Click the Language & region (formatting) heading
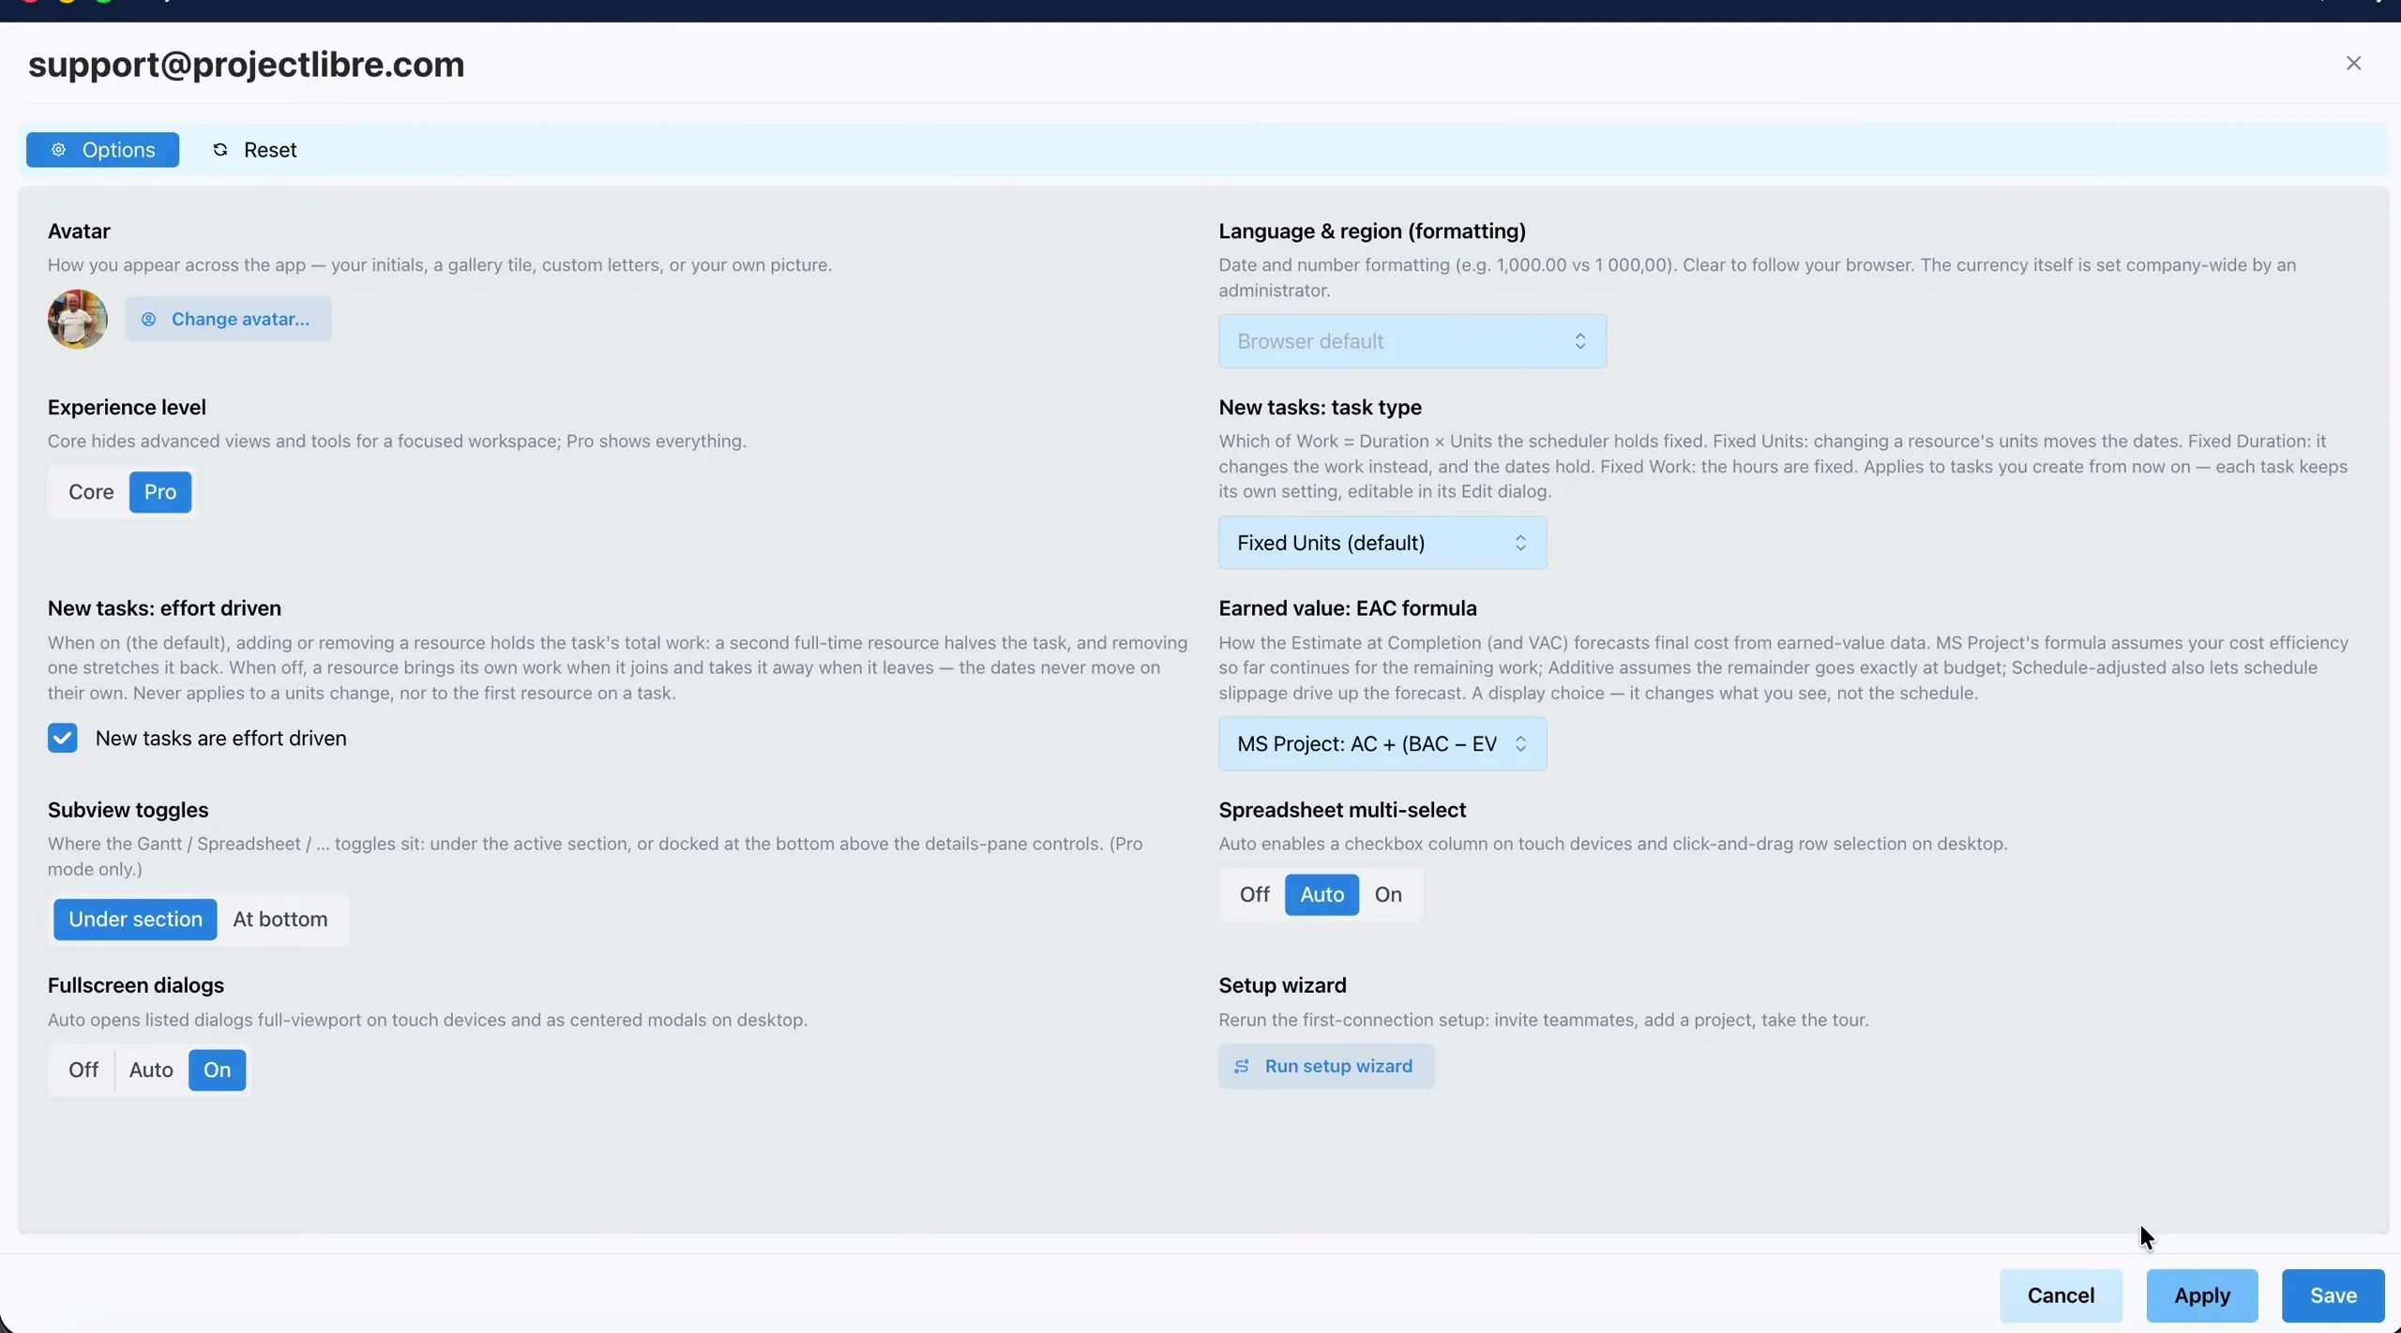 point(1372,232)
